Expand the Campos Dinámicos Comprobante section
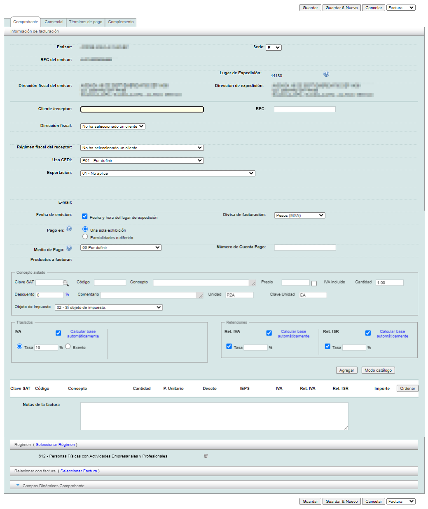 click(x=18, y=486)
